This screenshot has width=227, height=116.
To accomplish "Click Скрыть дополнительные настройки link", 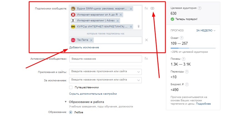I will [x=93, y=94].
